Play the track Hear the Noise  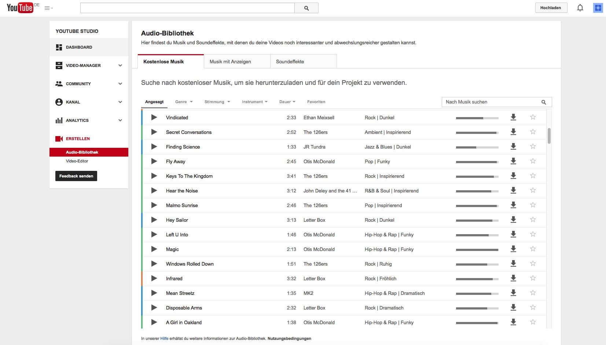coord(154,191)
